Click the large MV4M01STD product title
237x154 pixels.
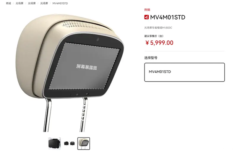tap(168, 17)
